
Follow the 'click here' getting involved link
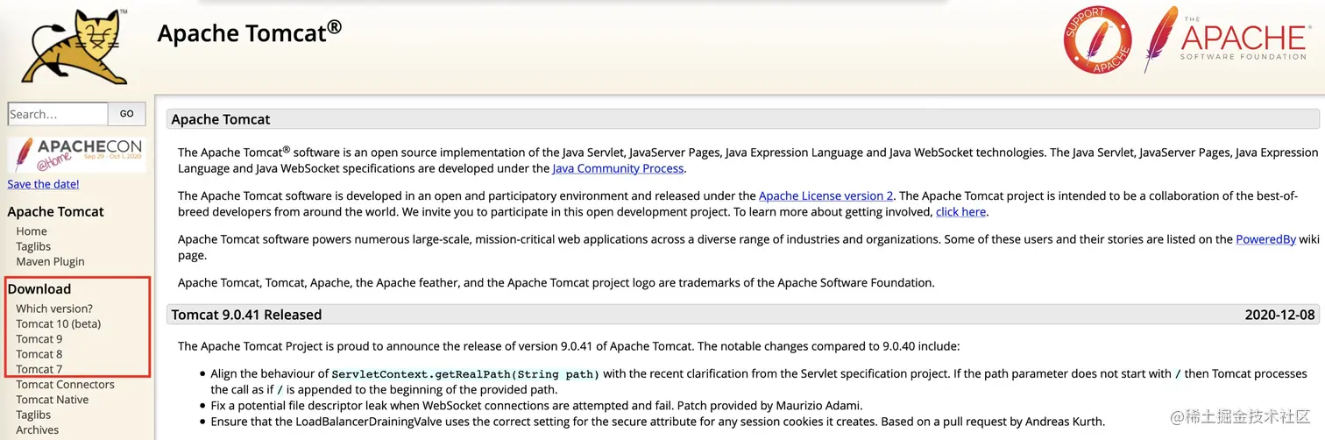[x=961, y=211]
